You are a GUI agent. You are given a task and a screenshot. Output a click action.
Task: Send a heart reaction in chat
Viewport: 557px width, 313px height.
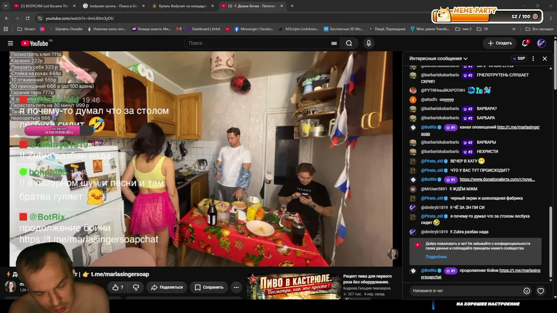[540, 291]
